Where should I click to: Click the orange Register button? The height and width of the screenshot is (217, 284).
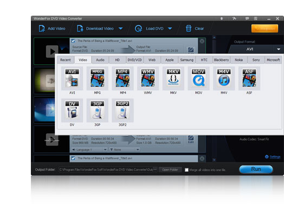click(x=265, y=29)
